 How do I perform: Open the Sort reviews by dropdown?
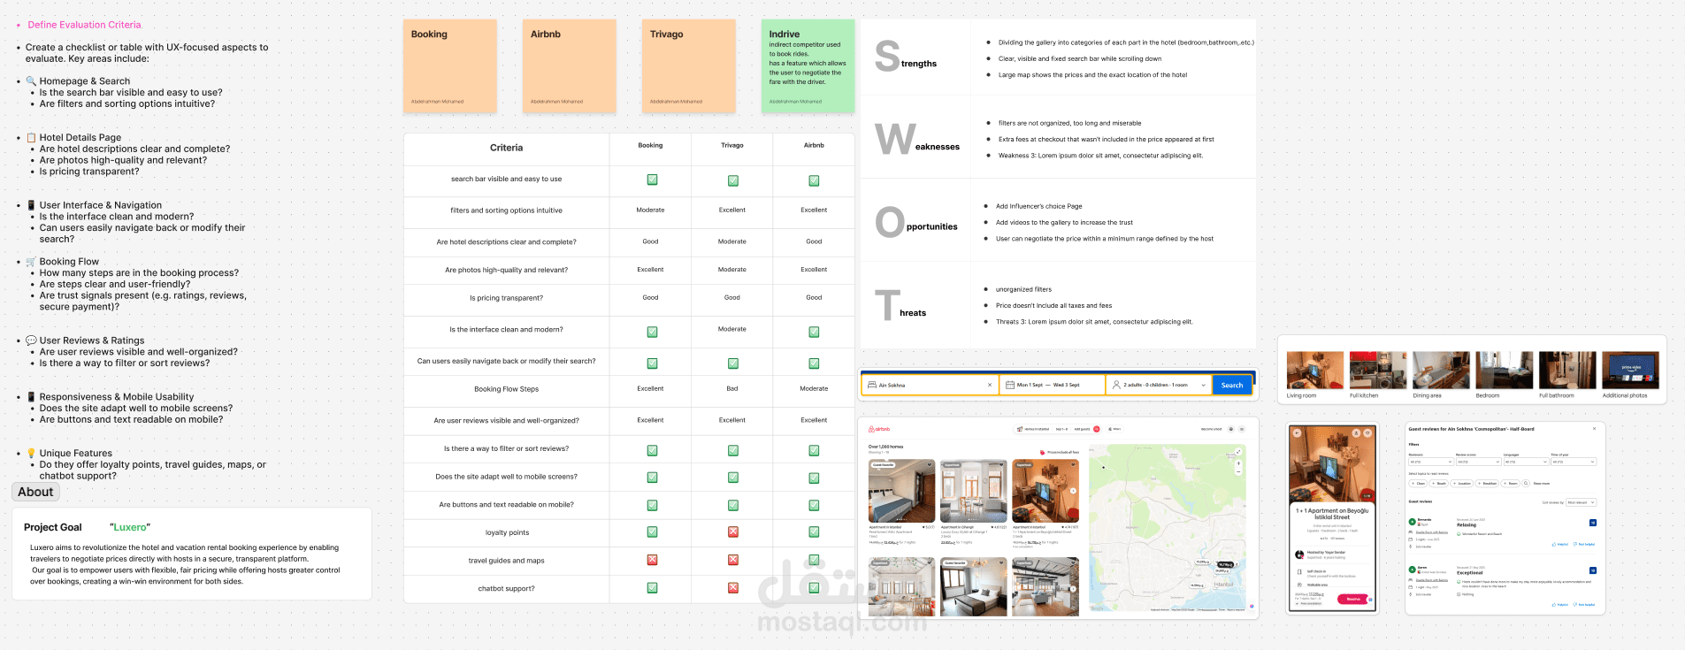coord(1581,502)
